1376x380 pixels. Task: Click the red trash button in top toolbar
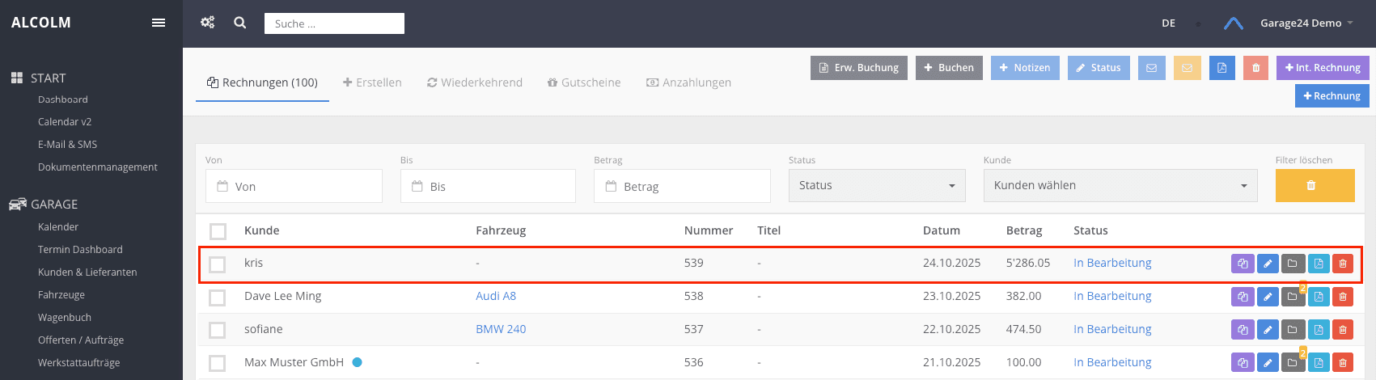coord(1255,68)
